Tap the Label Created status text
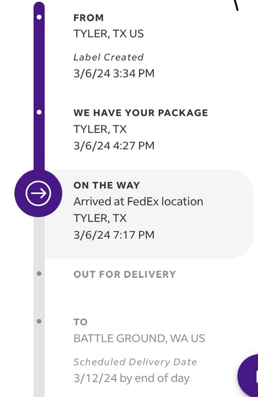The image size is (258, 397). pos(109,58)
